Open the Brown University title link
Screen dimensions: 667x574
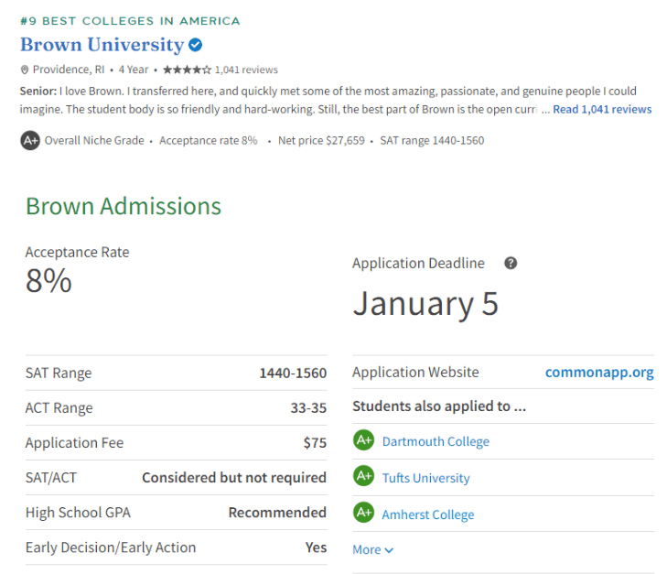[x=102, y=45]
